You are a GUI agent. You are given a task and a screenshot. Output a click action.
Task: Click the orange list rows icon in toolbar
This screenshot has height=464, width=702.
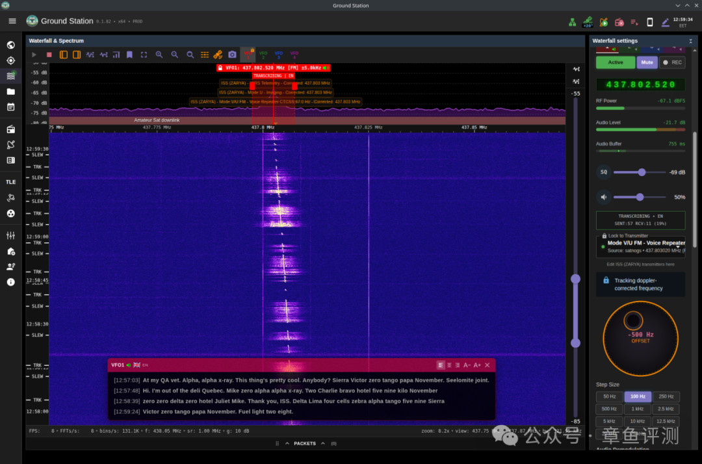click(x=205, y=55)
